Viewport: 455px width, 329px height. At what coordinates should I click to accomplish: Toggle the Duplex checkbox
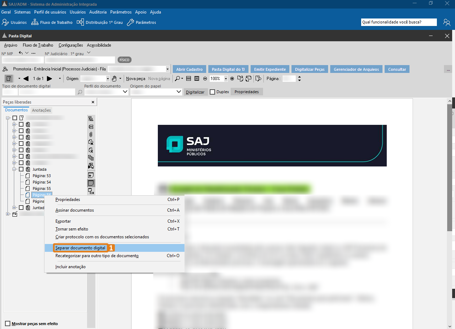coord(213,92)
